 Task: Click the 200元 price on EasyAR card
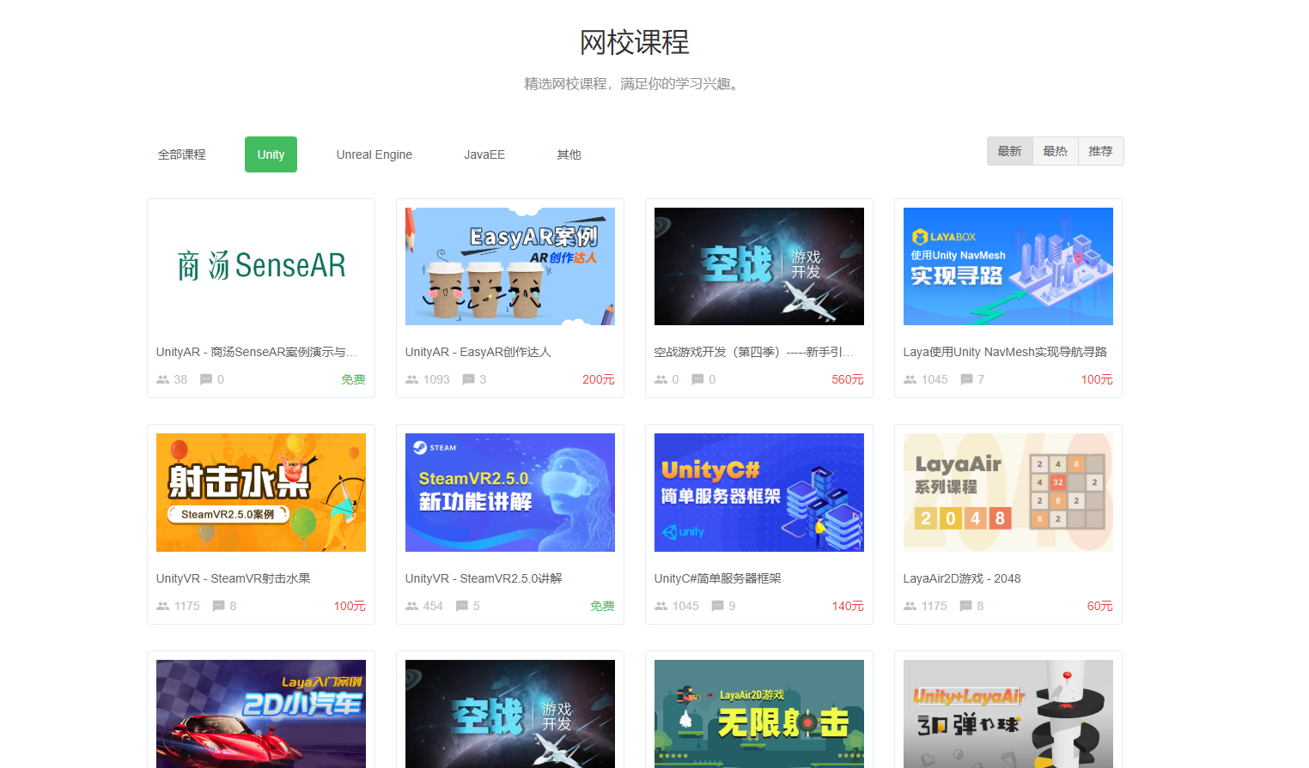tap(599, 379)
